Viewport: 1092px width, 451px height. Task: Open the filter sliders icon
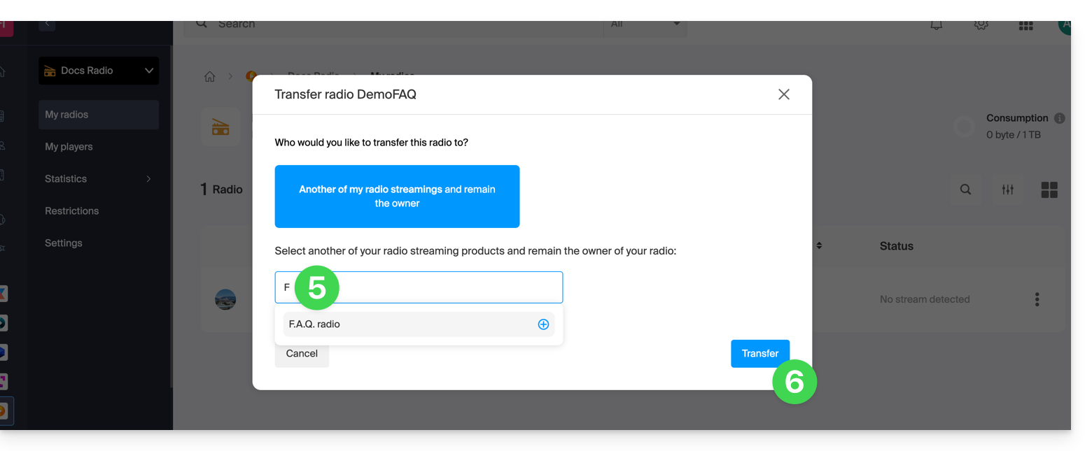point(1007,189)
